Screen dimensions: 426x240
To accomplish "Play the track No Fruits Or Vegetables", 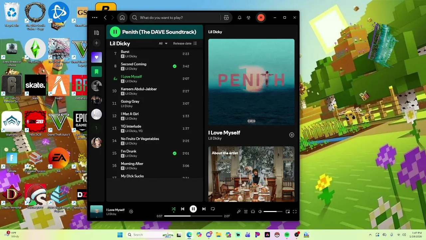I will (x=154, y=141).
